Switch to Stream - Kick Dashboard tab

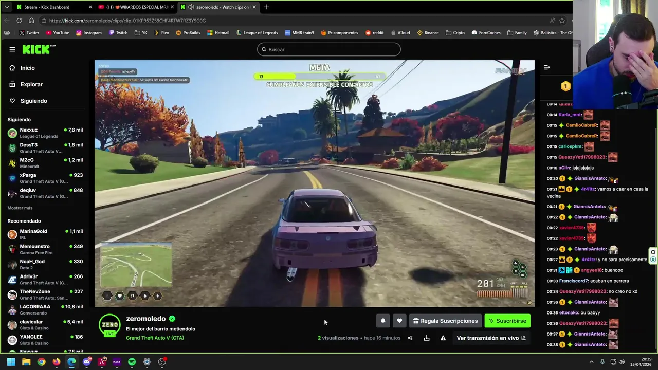point(53,7)
